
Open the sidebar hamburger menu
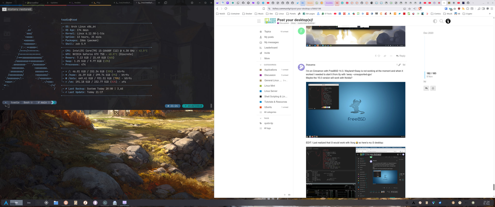point(259,21)
